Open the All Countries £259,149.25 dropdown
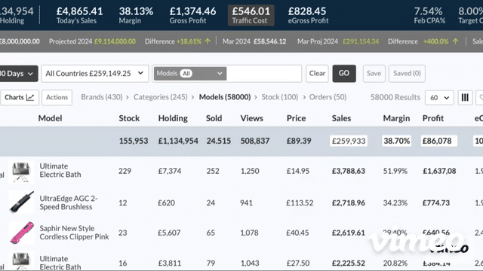483x271 pixels. (95, 74)
